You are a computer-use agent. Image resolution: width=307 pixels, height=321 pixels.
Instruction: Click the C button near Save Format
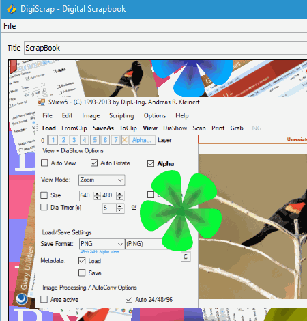pyautogui.click(x=186, y=257)
